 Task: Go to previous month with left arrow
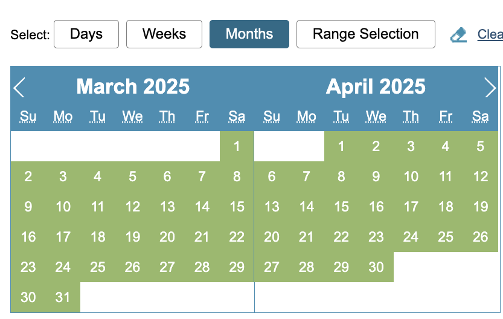tap(19, 88)
